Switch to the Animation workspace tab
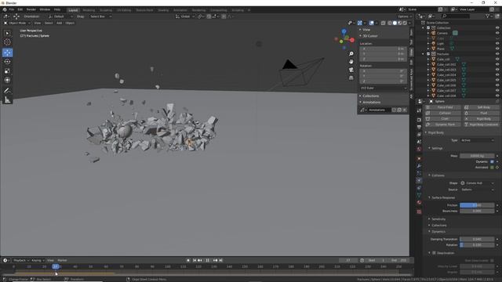Screen dimensions: 502x282 pos(180,10)
